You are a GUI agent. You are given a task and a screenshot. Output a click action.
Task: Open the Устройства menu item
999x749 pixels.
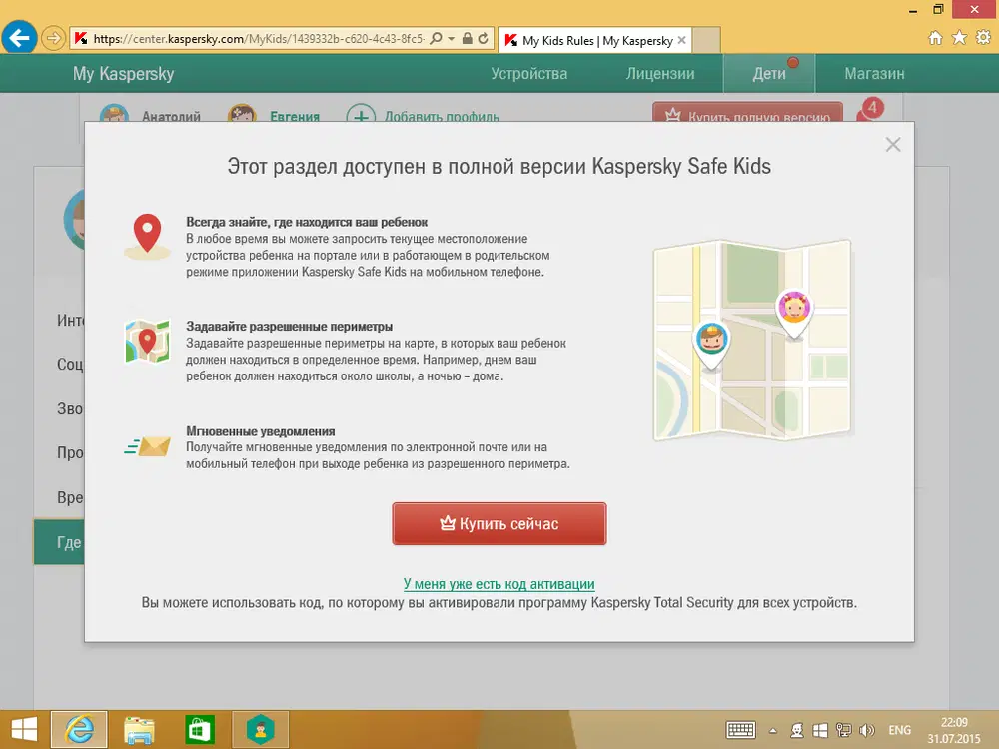(x=528, y=73)
